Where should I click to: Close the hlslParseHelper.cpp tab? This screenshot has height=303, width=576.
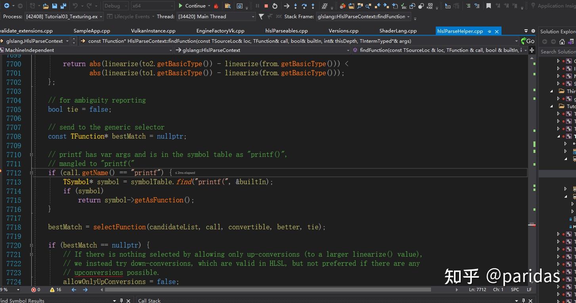tap(497, 31)
